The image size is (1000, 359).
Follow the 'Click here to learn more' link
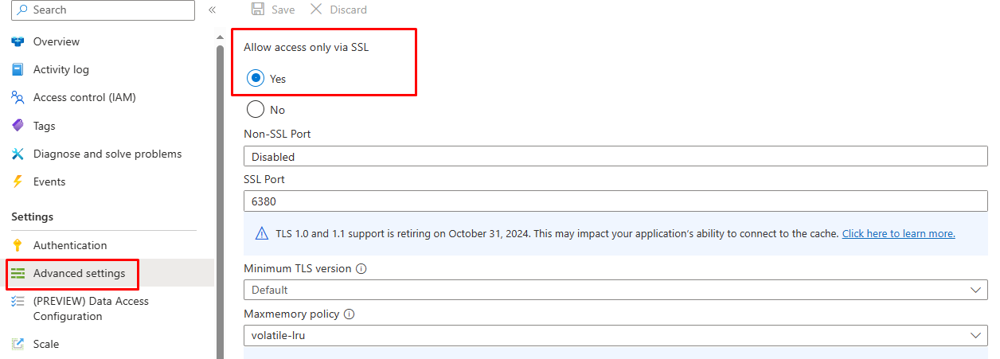[x=898, y=233]
